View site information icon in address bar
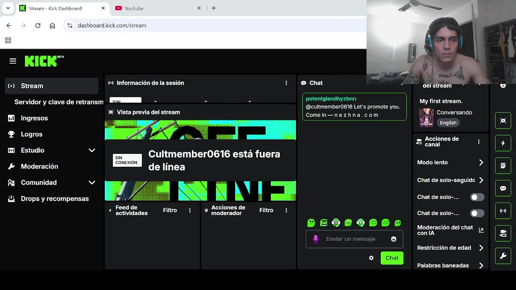The image size is (516, 290). tap(70, 25)
